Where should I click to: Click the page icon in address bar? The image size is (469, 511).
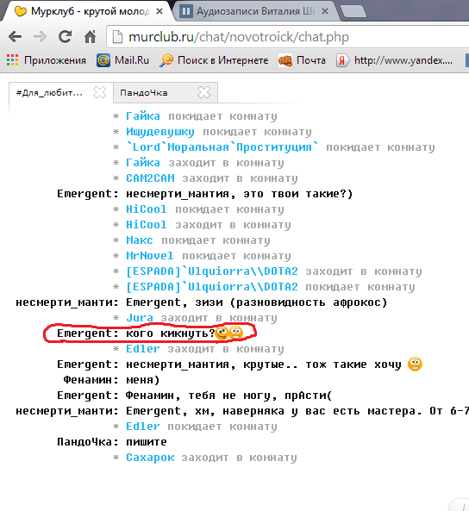click(117, 37)
